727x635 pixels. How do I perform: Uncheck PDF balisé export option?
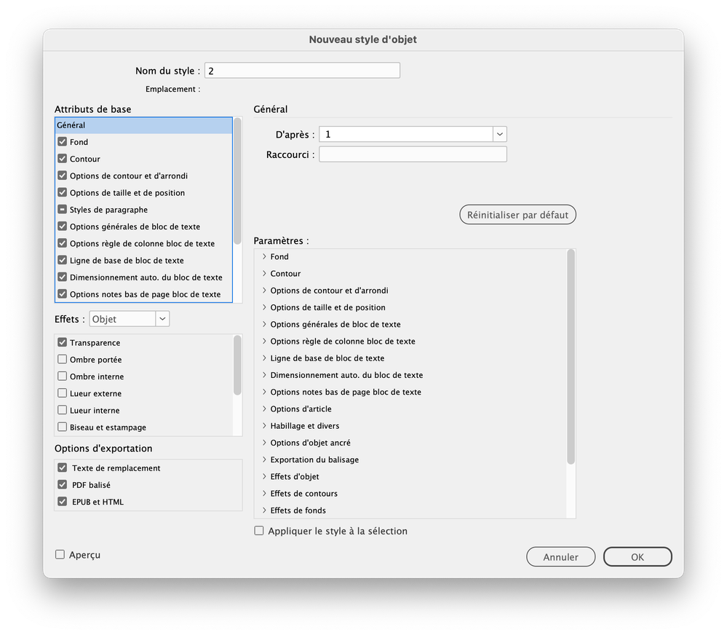[62, 485]
